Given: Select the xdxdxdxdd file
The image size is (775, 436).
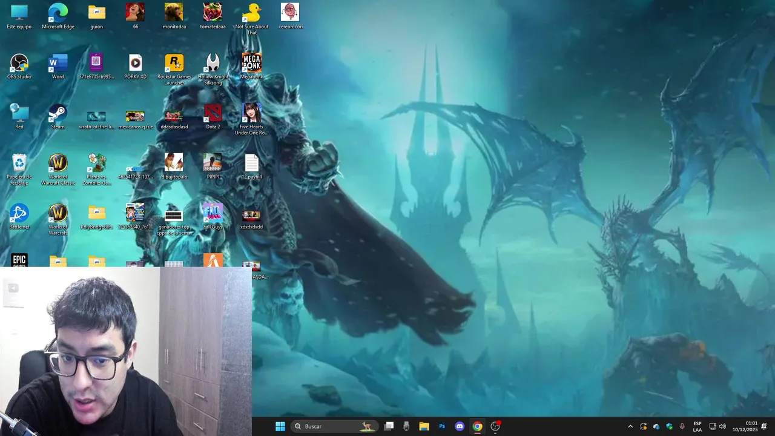Looking at the screenshot, I should coord(251,219).
